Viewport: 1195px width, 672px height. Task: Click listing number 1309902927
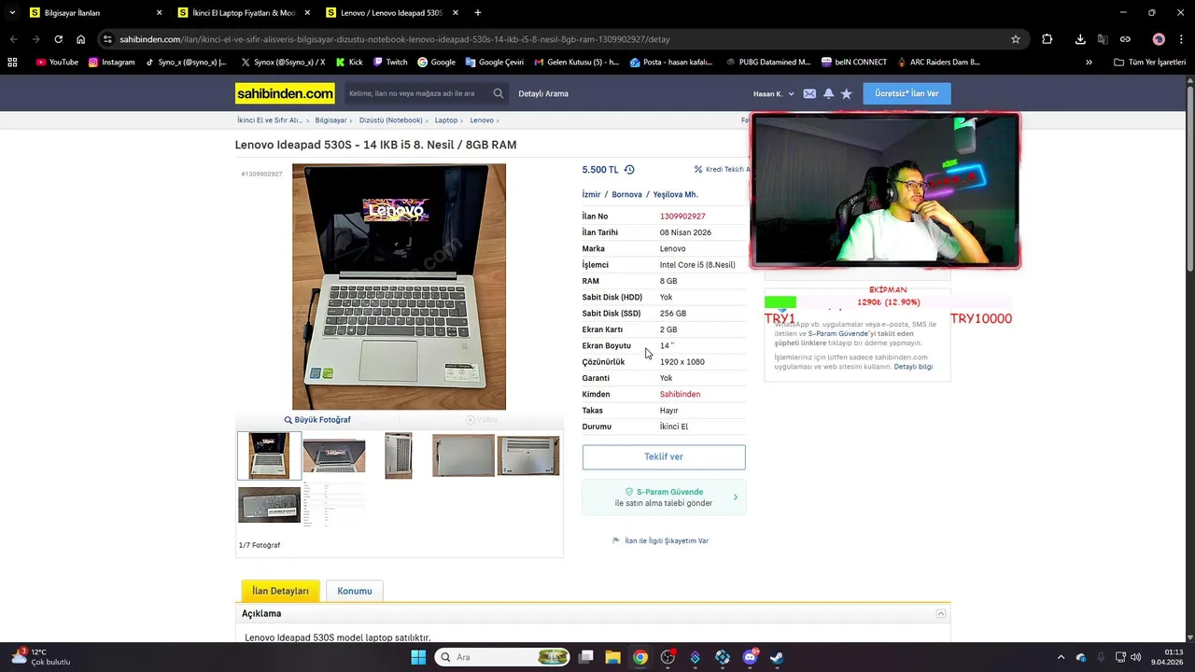(682, 217)
